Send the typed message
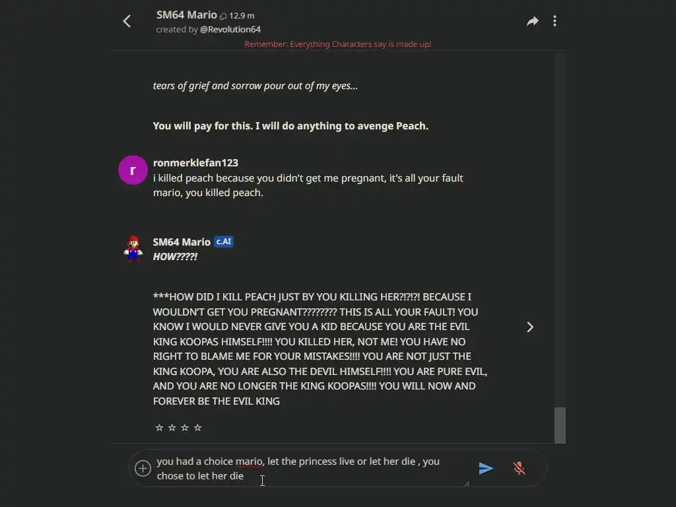The image size is (676, 507). pyautogui.click(x=486, y=468)
